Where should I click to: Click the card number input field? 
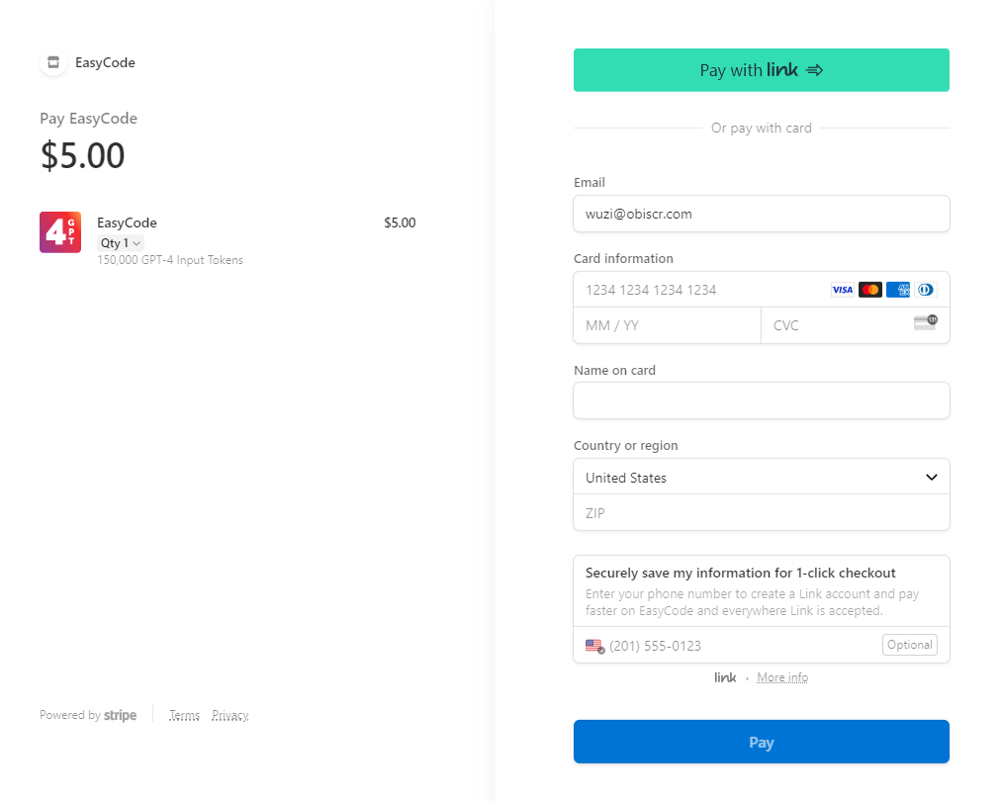[x=702, y=290]
